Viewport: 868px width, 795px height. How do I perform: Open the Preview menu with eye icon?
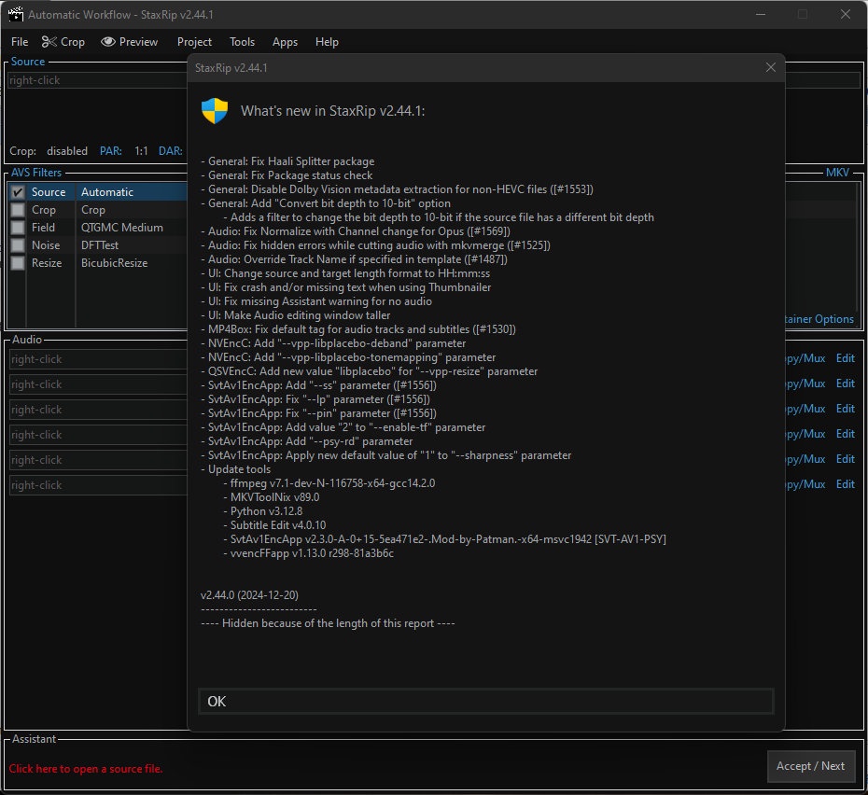coord(130,42)
